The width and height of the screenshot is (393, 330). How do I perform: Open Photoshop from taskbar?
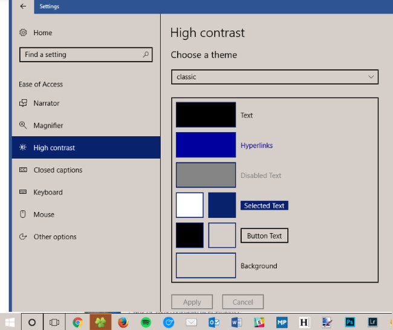tap(350, 322)
